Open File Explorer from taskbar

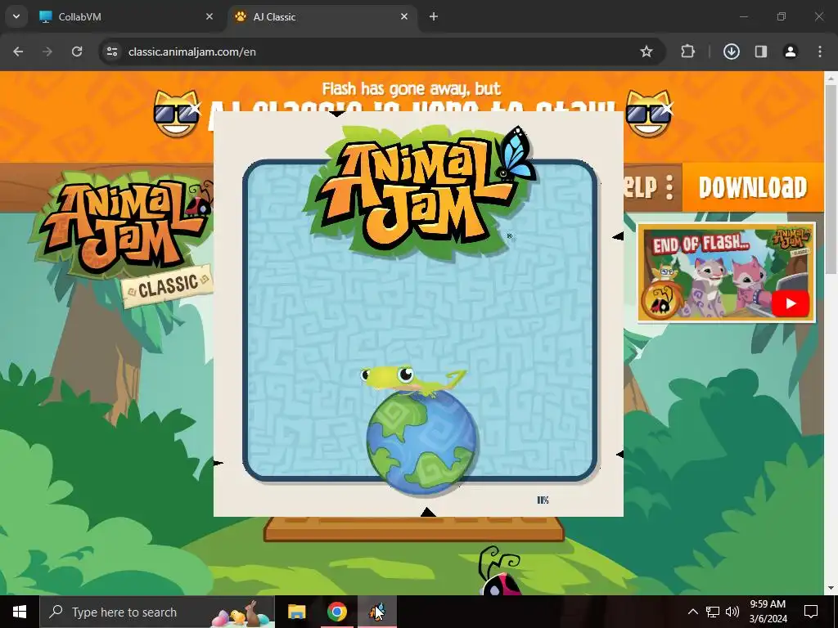coord(296,612)
